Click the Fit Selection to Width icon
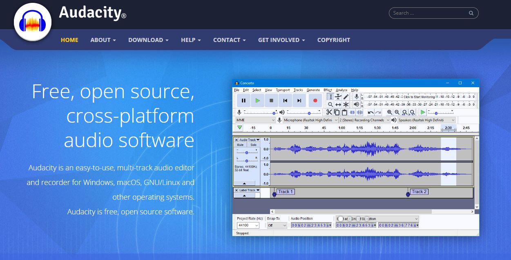Screen dimensions: 511x260 click(405, 112)
